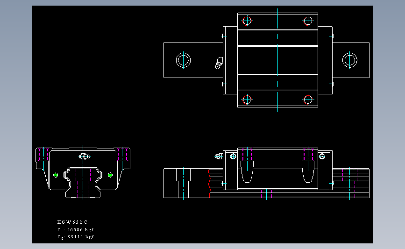Pick the left green screw in end view
Screen dimensions: 405x249
tap(56, 175)
